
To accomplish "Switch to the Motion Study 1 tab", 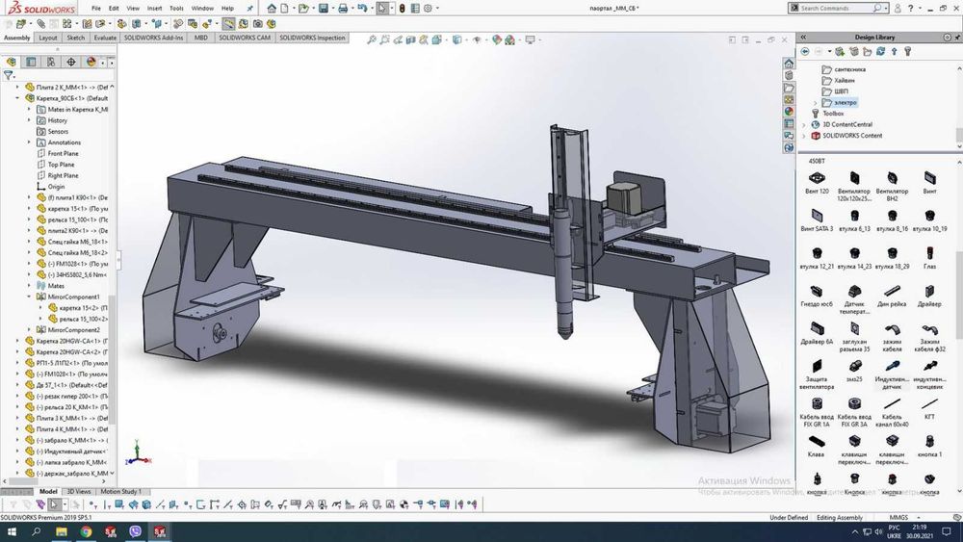I will pos(121,492).
